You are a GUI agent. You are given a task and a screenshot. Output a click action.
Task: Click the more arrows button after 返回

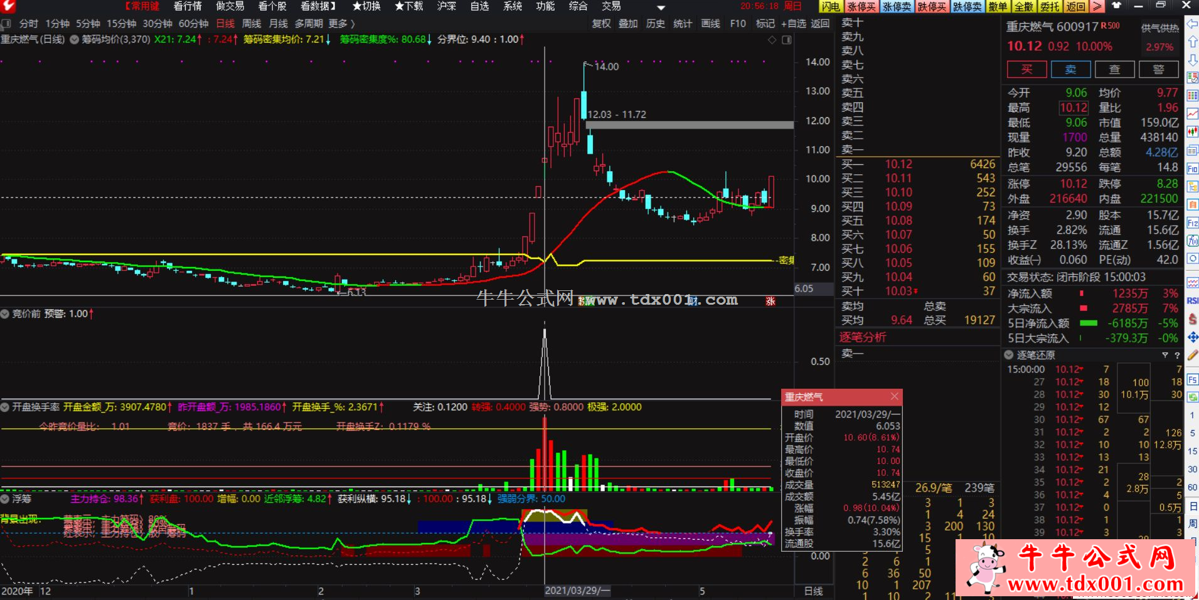point(1097,6)
